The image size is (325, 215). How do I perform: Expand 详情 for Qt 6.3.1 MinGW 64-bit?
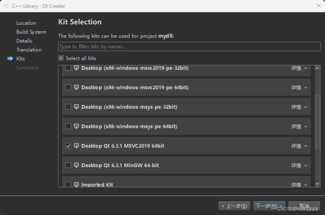299,166
